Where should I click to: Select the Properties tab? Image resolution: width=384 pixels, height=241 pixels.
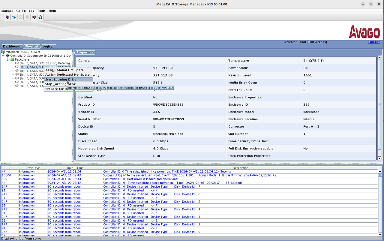[85, 53]
